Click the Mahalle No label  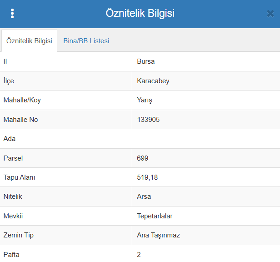21,120
